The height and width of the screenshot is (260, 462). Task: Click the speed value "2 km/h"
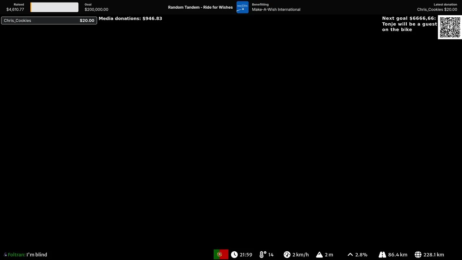(301, 255)
